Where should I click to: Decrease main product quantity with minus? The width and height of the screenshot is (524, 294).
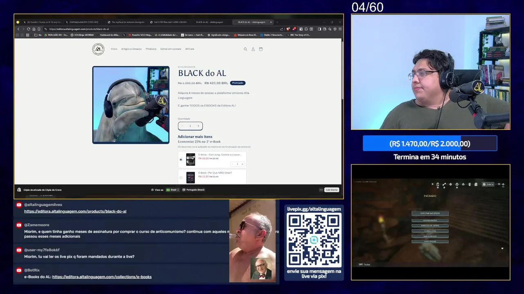tap(182, 126)
